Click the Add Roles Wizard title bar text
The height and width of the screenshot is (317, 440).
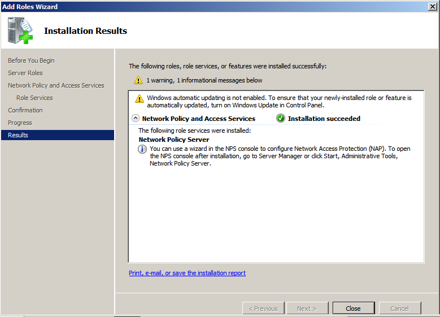pyautogui.click(x=30, y=6)
